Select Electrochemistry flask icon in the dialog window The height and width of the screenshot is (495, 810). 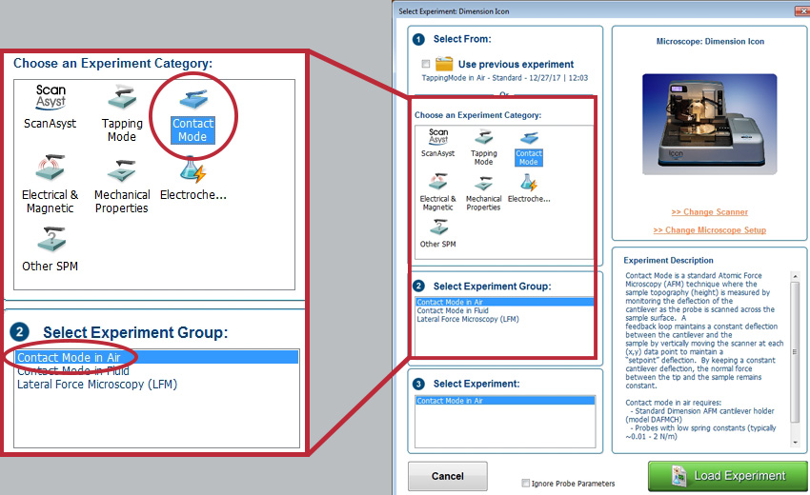coord(529,186)
